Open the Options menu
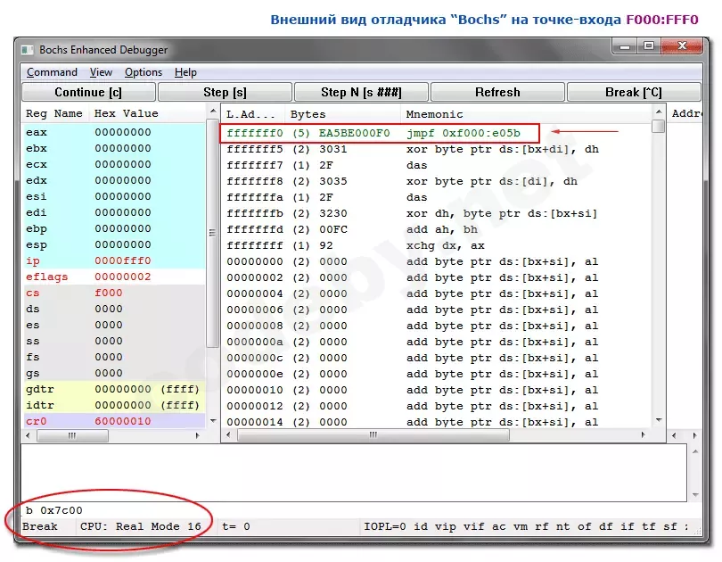 [144, 72]
